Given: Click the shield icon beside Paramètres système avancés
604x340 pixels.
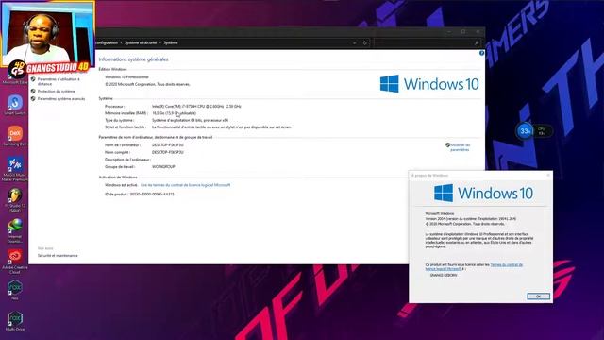Looking at the screenshot, I should point(33,99).
